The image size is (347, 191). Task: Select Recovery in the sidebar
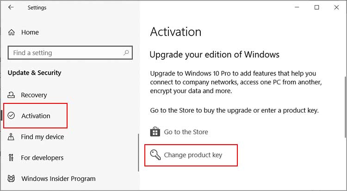point(34,95)
